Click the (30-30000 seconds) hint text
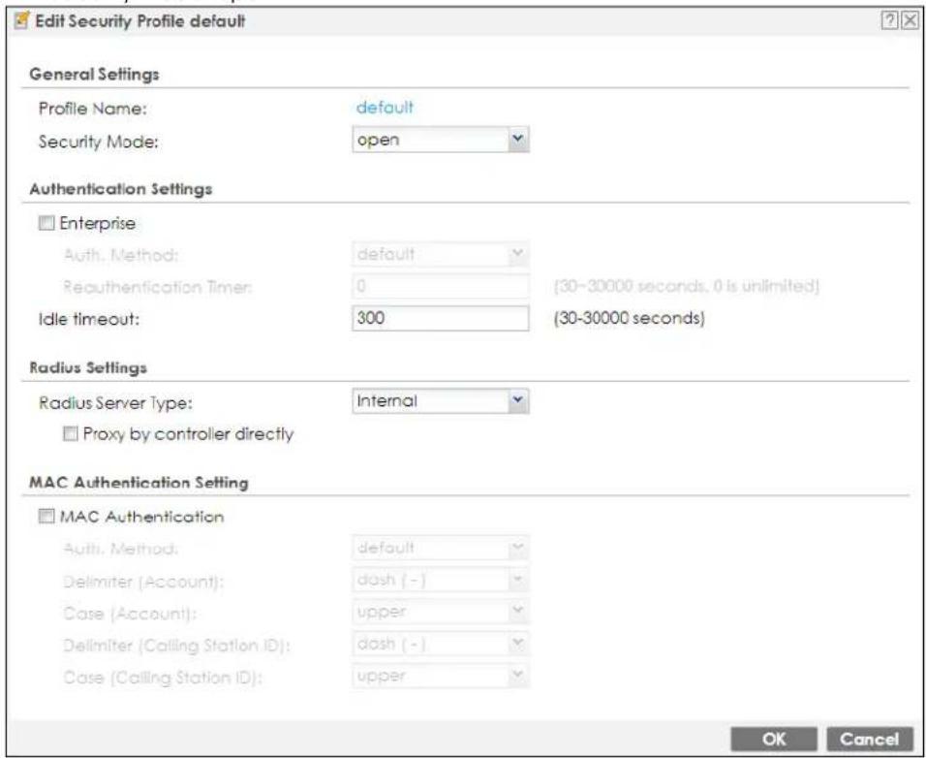The width and height of the screenshot is (926, 758). tap(629, 319)
